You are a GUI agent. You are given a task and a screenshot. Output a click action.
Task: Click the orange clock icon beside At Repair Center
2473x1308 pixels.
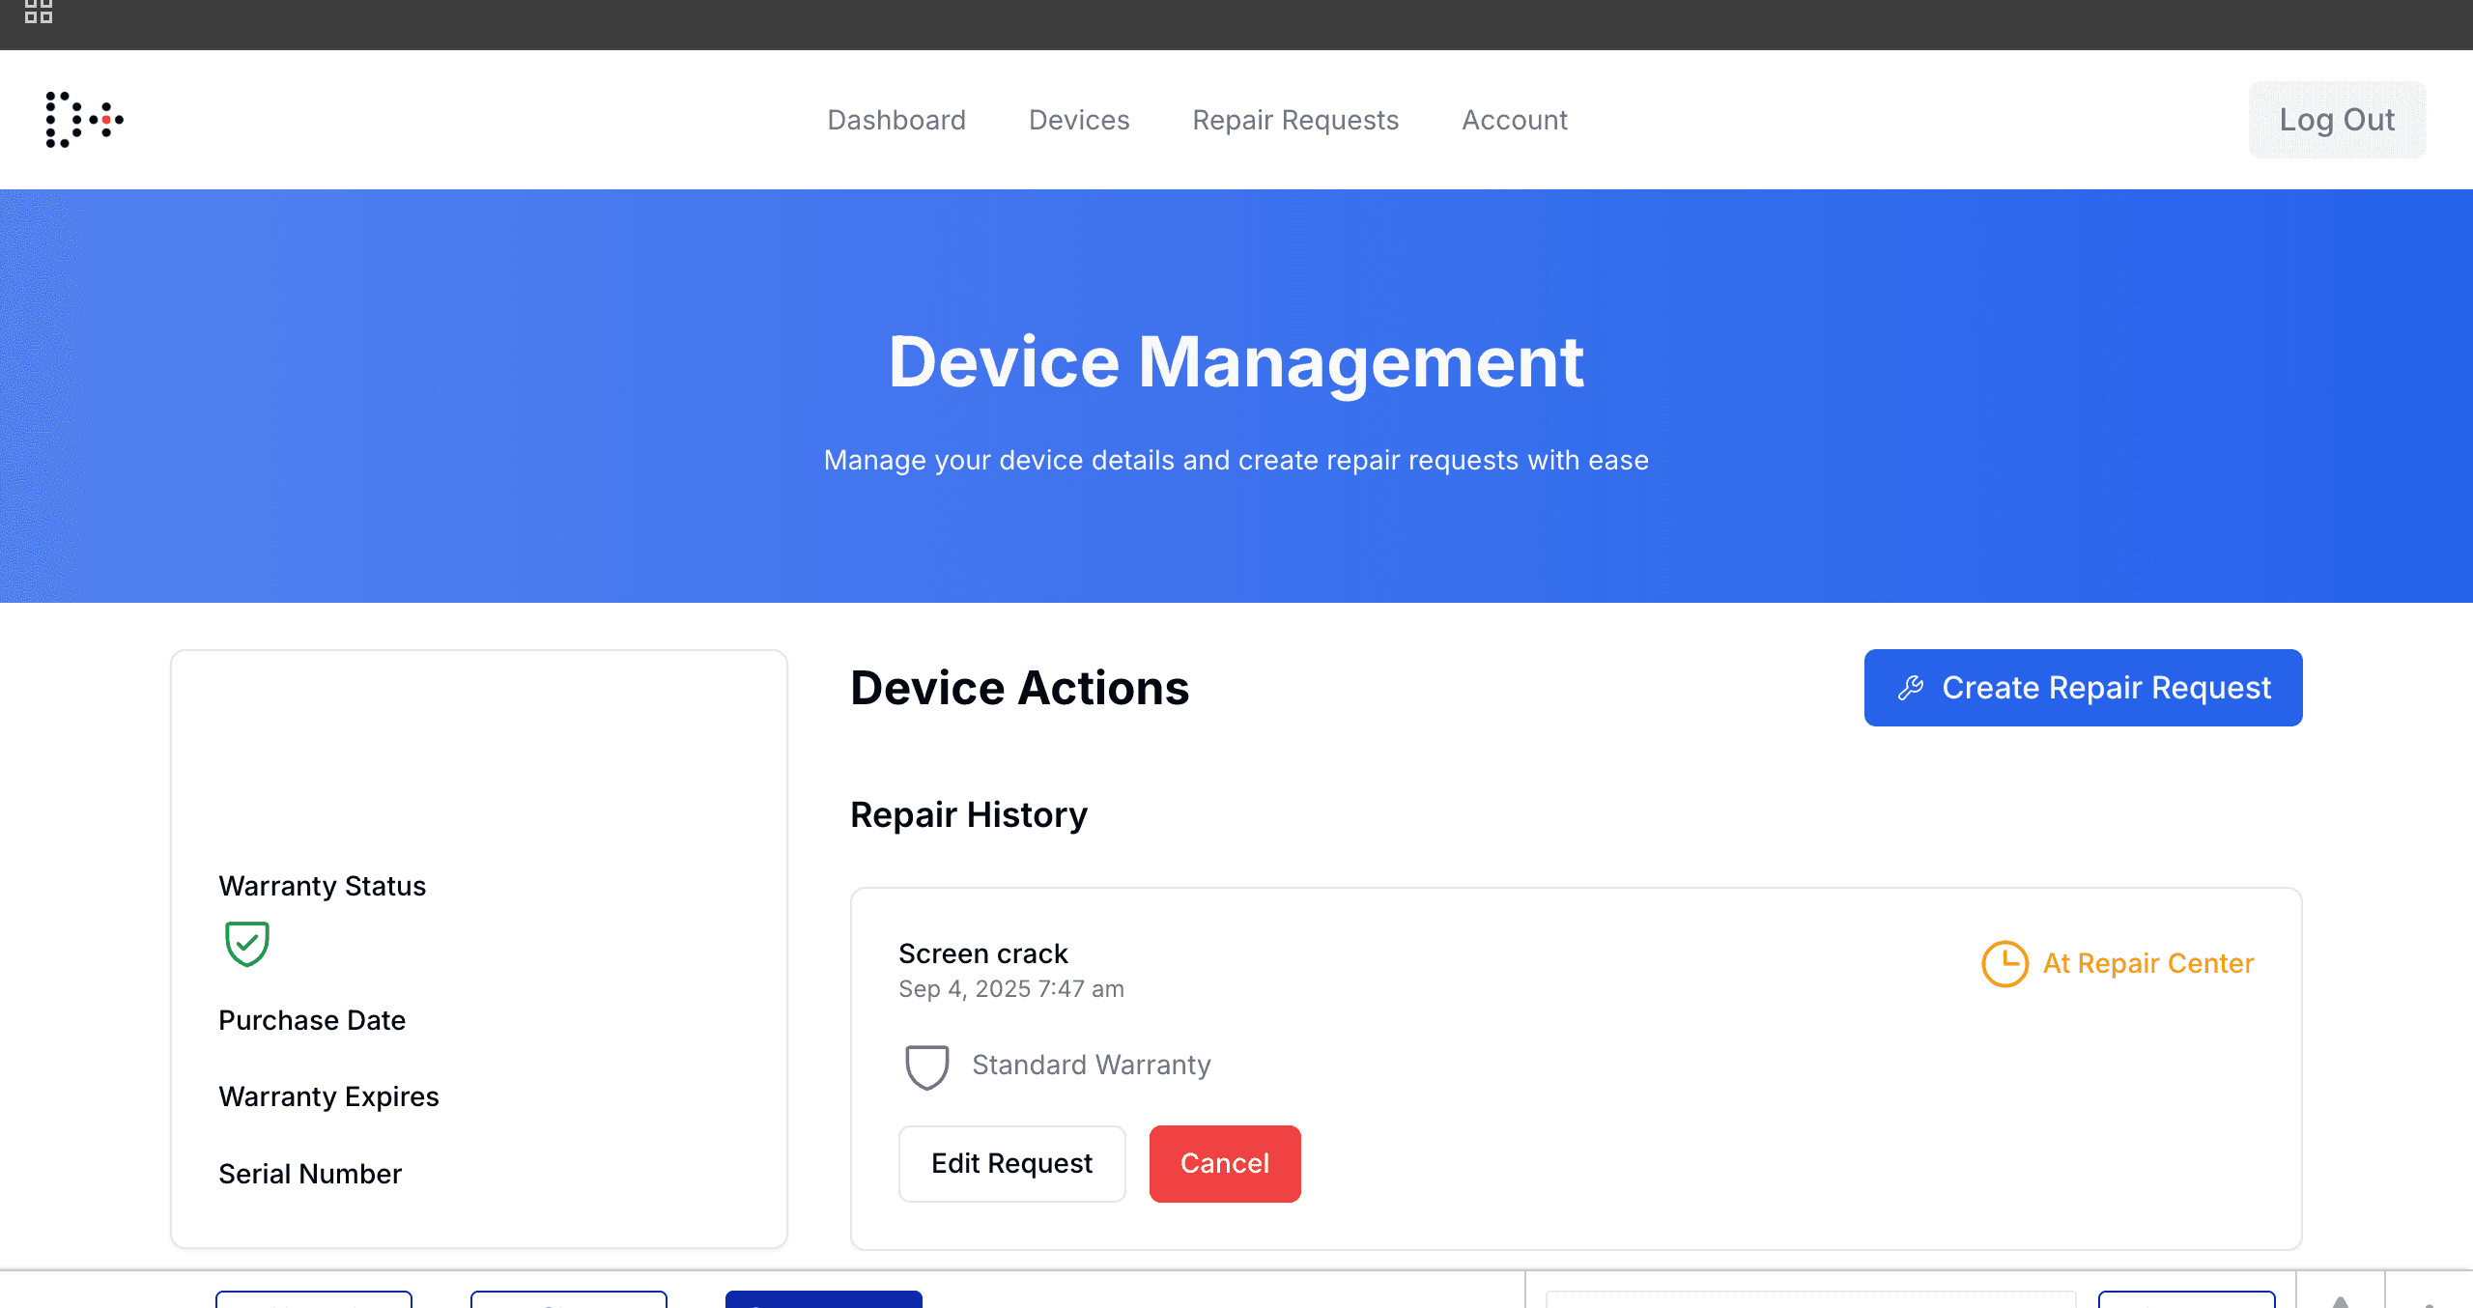[2004, 963]
